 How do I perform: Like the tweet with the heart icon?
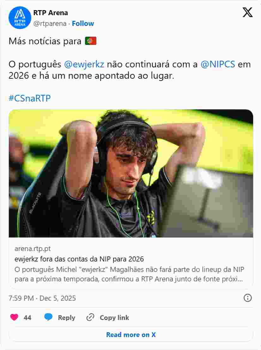pyautogui.click(x=14, y=317)
